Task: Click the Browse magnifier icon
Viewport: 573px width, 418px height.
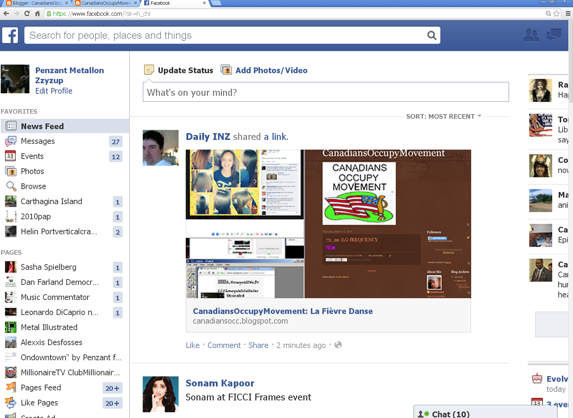Action: coord(11,186)
